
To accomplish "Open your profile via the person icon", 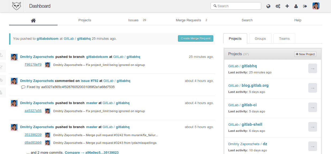I will pyautogui.click(x=296, y=6).
